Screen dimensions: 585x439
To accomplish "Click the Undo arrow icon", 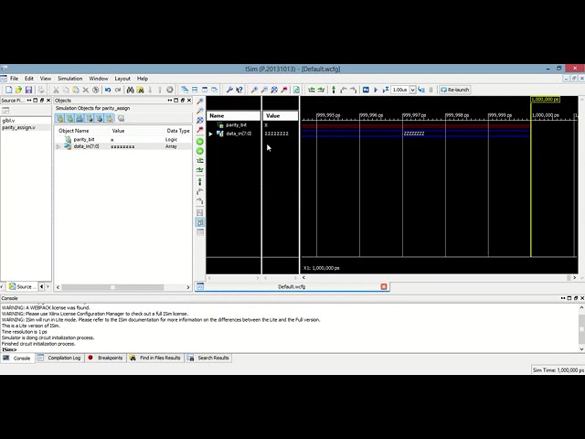I will tap(108, 90).
